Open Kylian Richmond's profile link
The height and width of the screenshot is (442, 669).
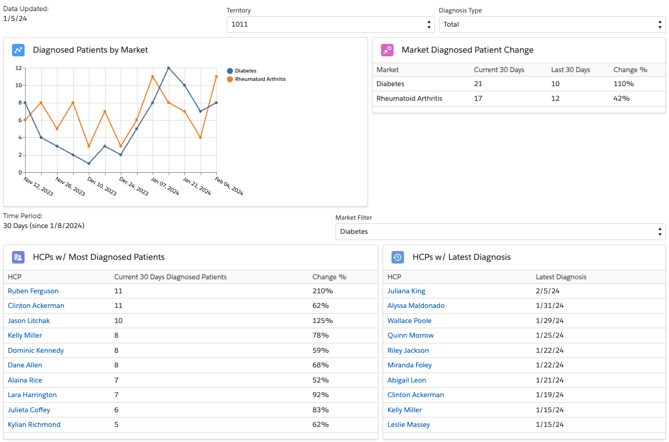pyautogui.click(x=34, y=425)
